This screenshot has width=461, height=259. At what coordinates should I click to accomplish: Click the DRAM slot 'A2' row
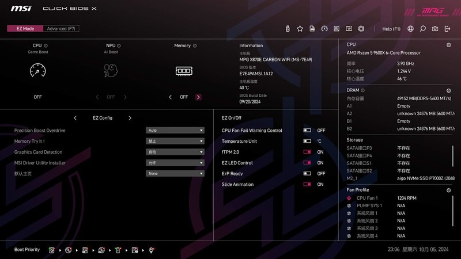[400, 113]
